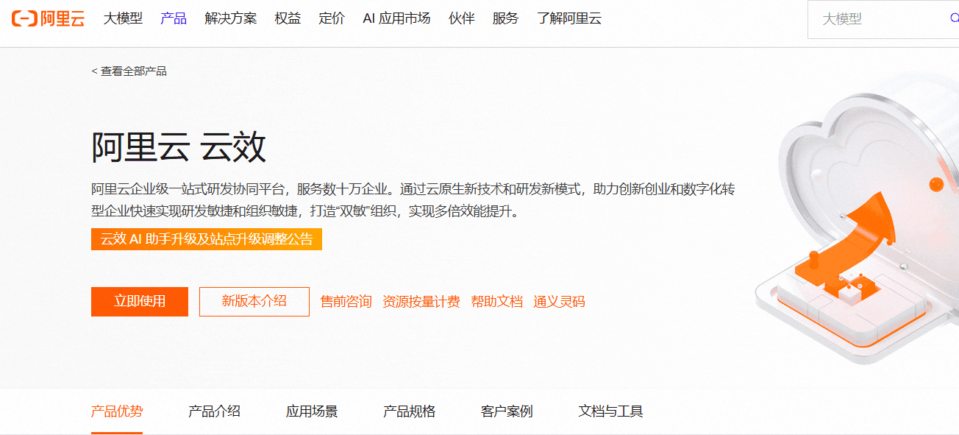Switch to the 客户案例 tab

point(507,411)
